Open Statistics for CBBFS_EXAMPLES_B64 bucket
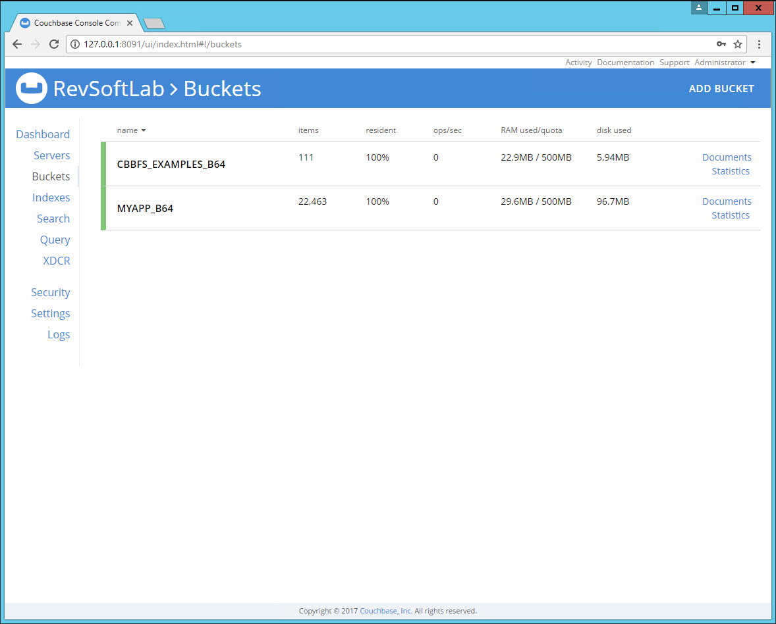Viewport: 776px width, 624px height. tap(731, 171)
